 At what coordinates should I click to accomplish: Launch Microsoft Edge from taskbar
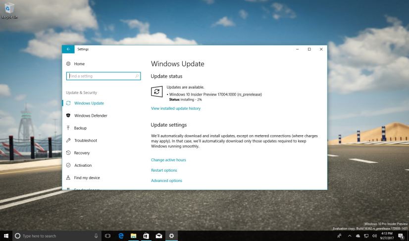point(121,236)
